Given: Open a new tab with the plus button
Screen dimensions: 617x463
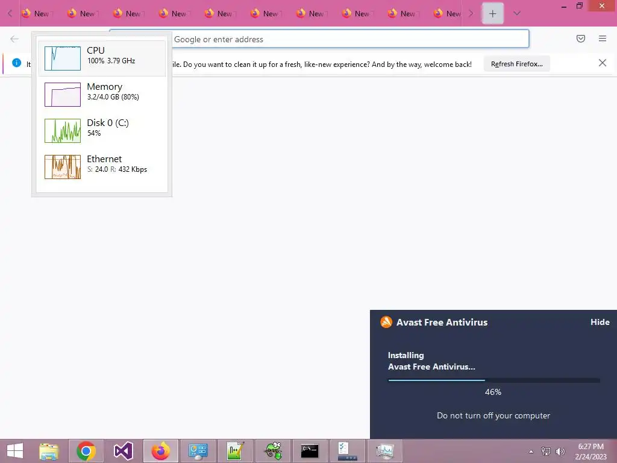Looking at the screenshot, I should (x=493, y=14).
